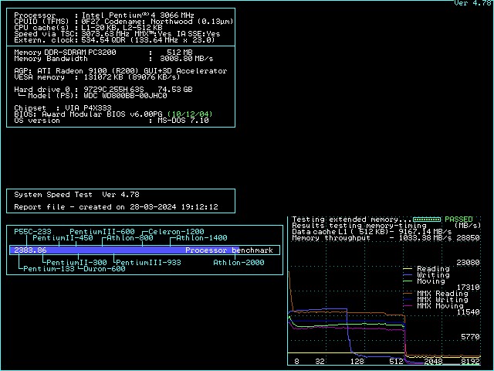Screen dimensions: 494x371
Task: Click the '28850' graph scale value
Action: 469,238
